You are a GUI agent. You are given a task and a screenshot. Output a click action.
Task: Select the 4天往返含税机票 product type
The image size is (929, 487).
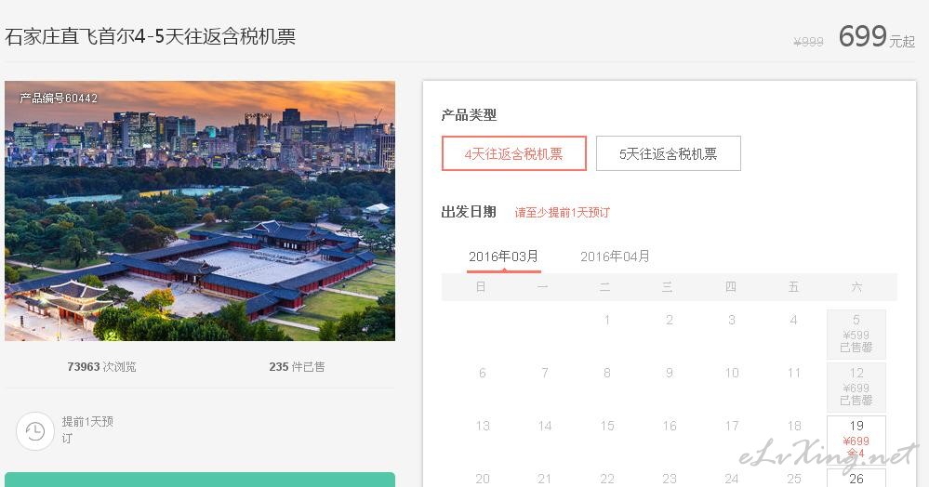pos(513,153)
